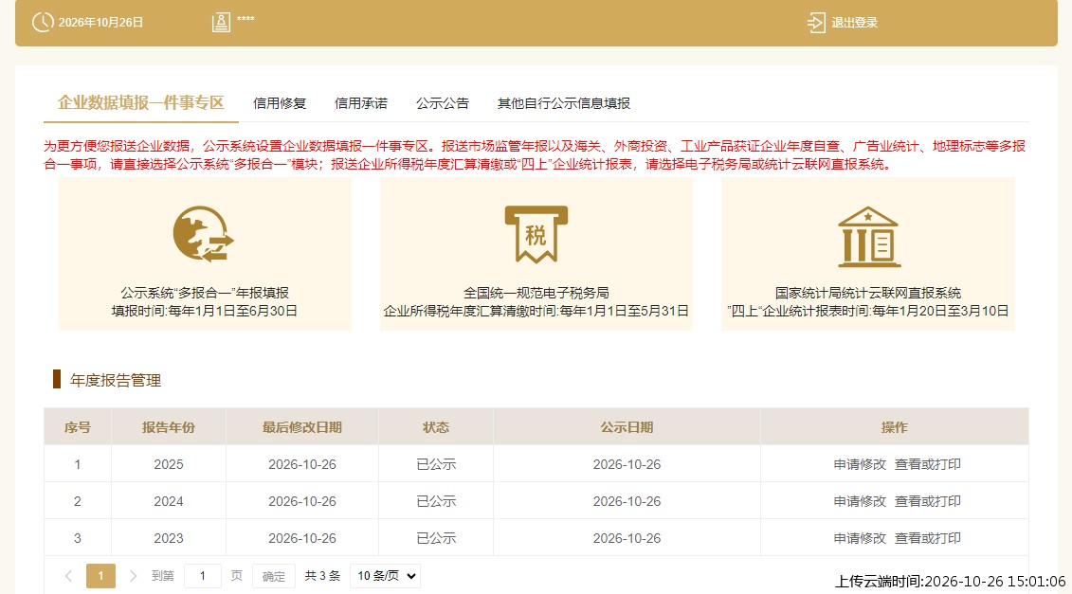
Task: Click the page number input field
Action: click(x=203, y=576)
